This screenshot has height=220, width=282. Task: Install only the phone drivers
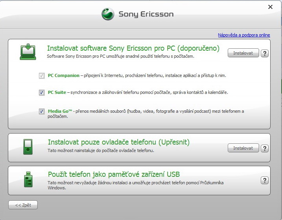coord(243,148)
